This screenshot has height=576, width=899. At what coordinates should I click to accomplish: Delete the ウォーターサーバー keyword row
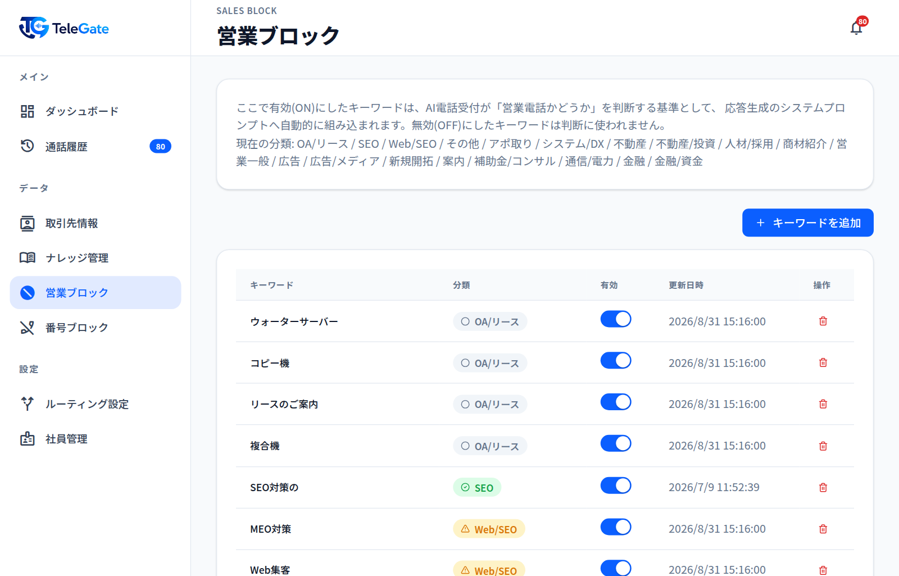tap(823, 321)
